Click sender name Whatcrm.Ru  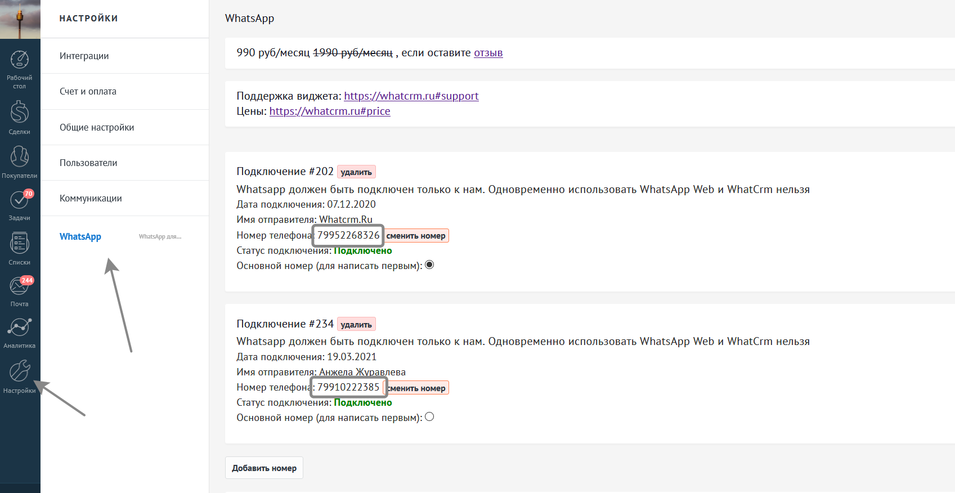click(x=346, y=219)
